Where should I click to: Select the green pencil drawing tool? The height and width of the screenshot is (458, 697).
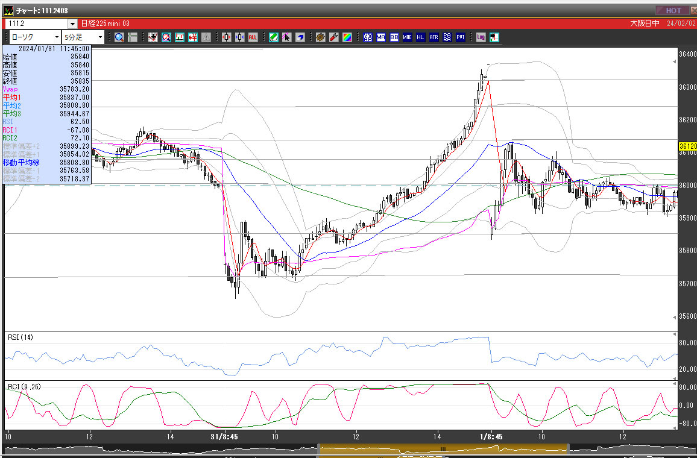[273, 37]
